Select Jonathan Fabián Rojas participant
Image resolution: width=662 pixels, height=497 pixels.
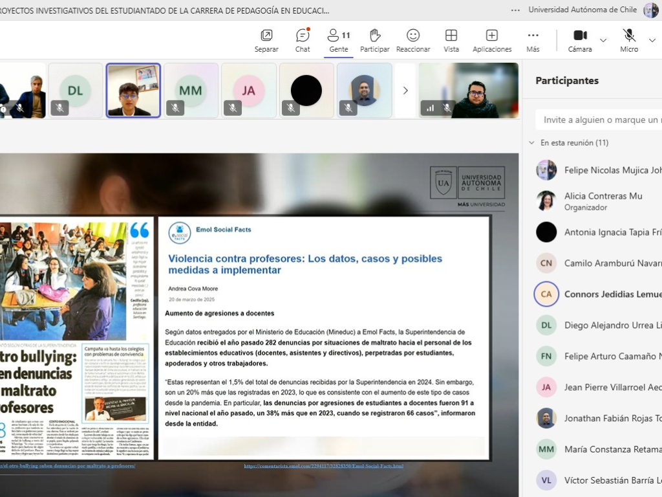pos(599,419)
